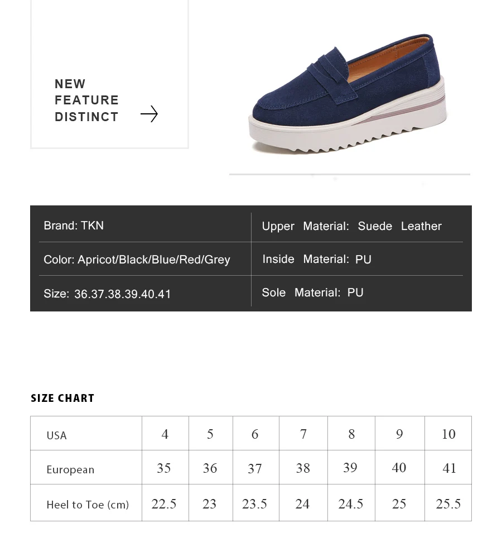Viewport: 502px width, 547px height.
Task: Click Inside Material: PU entry
Action: click(317, 259)
